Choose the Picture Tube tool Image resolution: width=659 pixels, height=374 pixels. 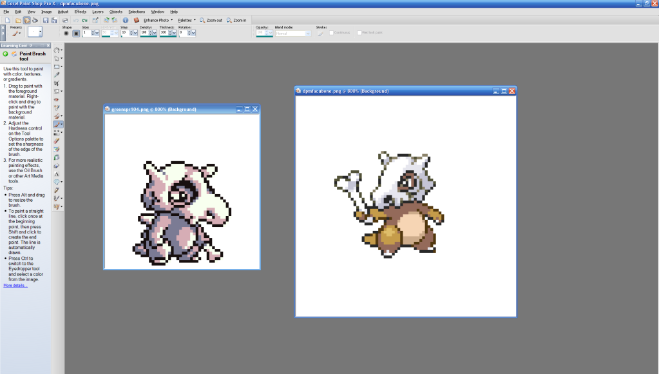(57, 165)
